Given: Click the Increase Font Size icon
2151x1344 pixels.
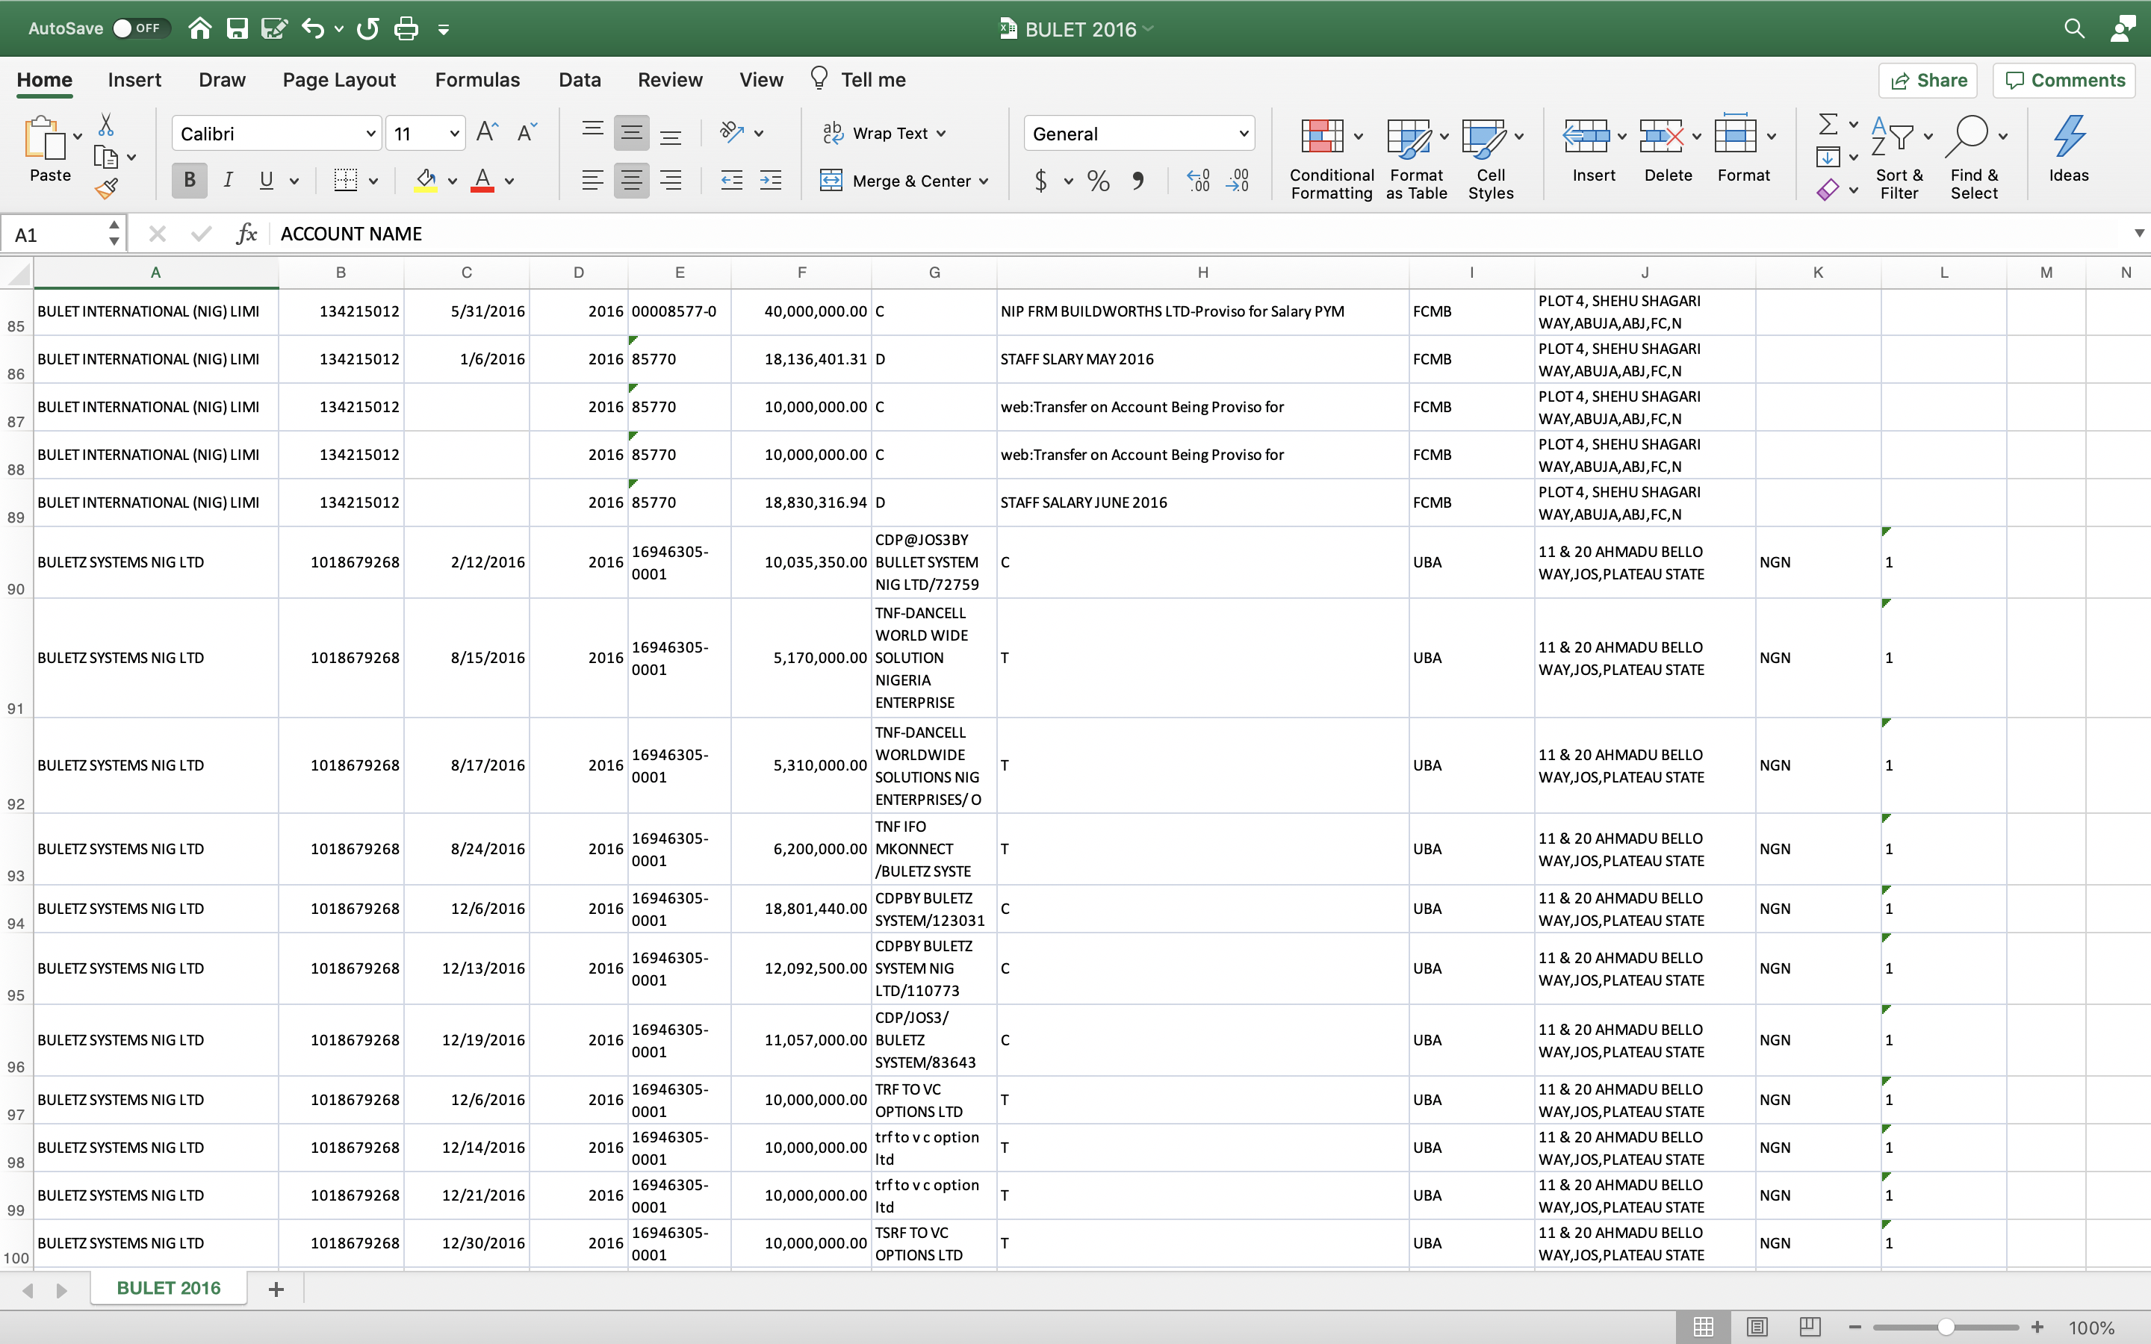Looking at the screenshot, I should (x=487, y=132).
